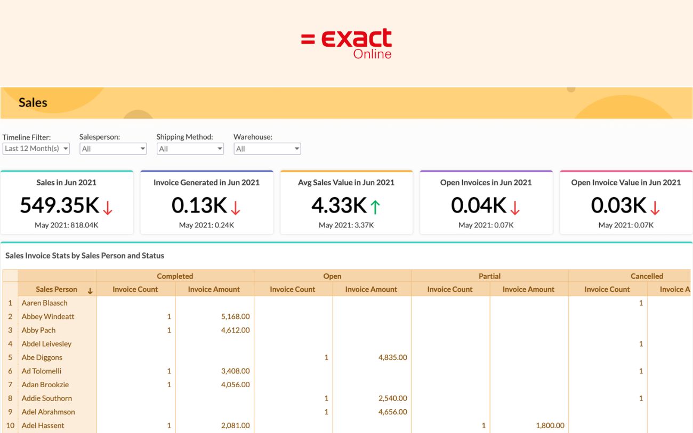Click the 549.35K sales value
Screen dimensions: 693x433
[x=60, y=205]
